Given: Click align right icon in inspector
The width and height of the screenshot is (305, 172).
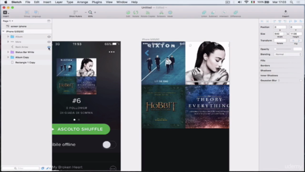Looking at the screenshot, I should 285,21.
